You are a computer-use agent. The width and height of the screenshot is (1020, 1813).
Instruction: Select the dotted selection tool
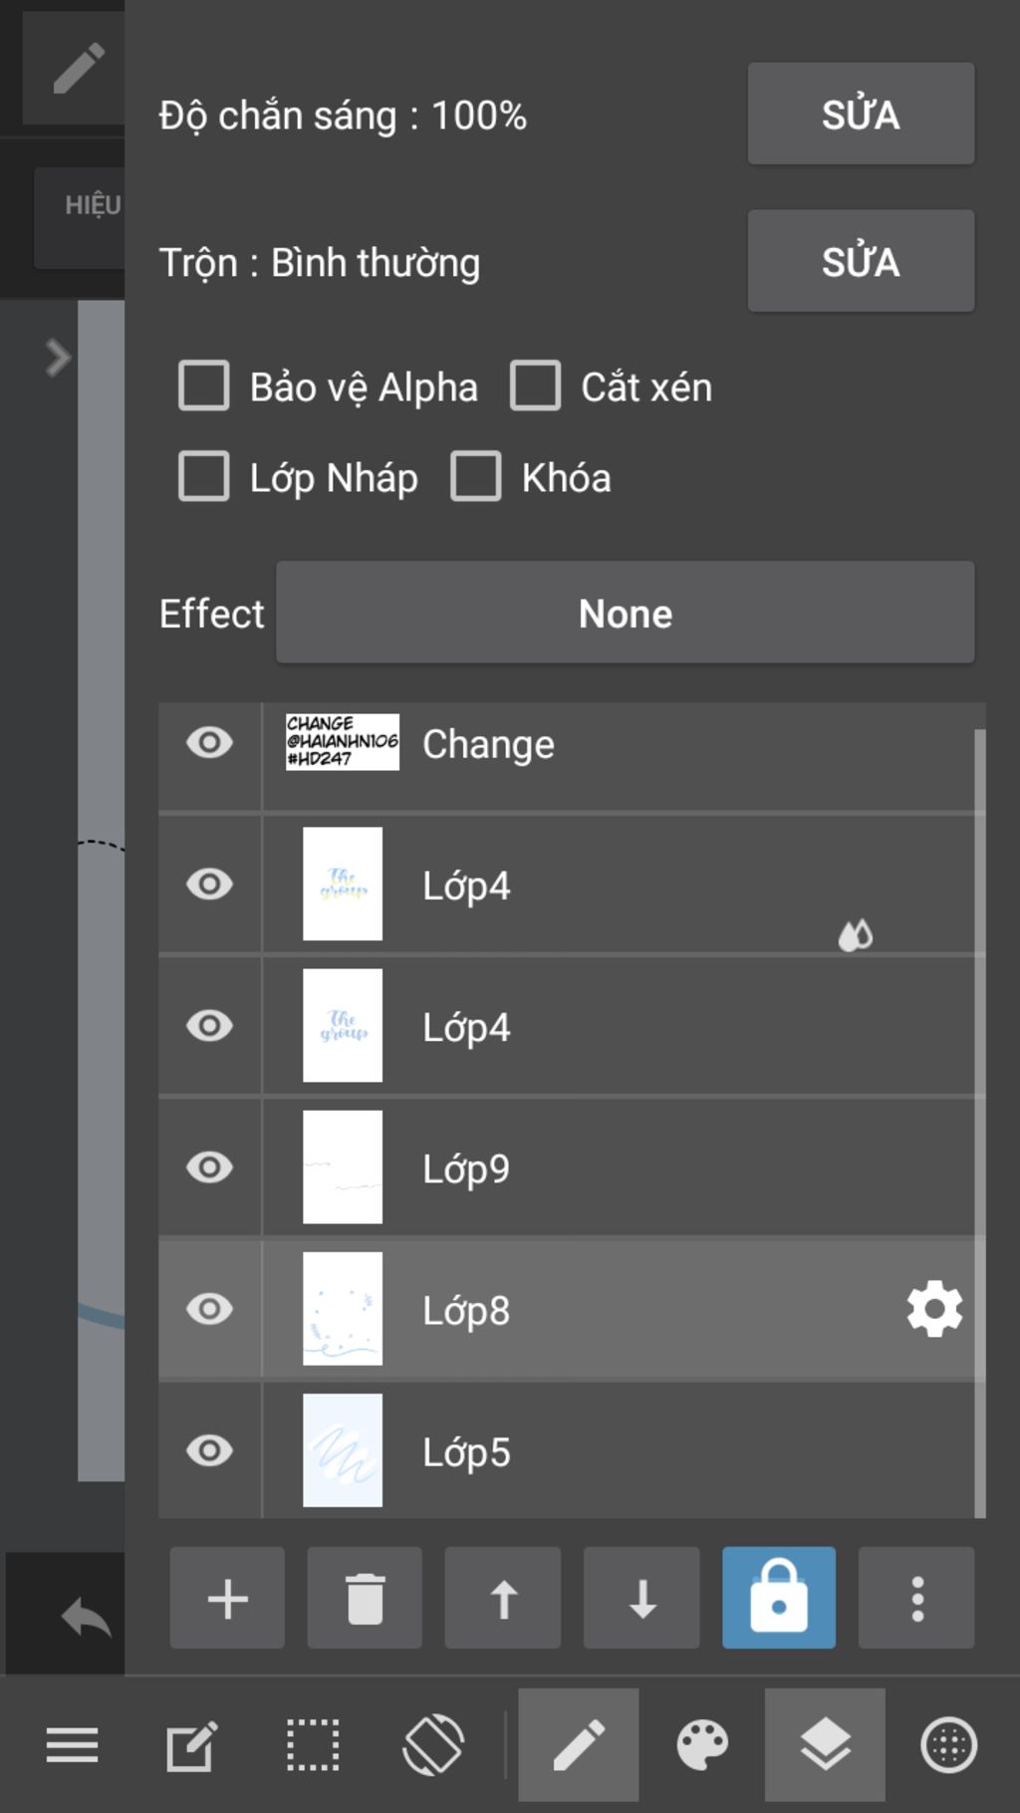313,1745
